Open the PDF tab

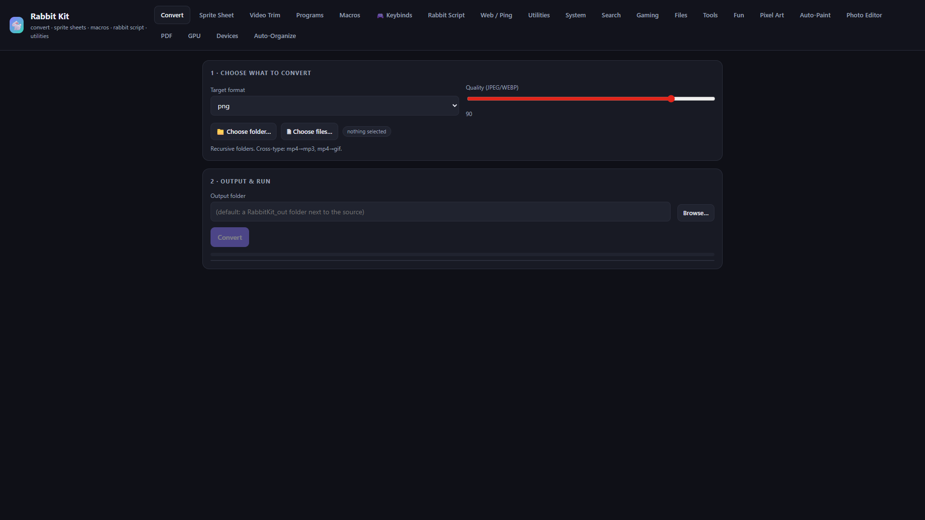pos(167,36)
